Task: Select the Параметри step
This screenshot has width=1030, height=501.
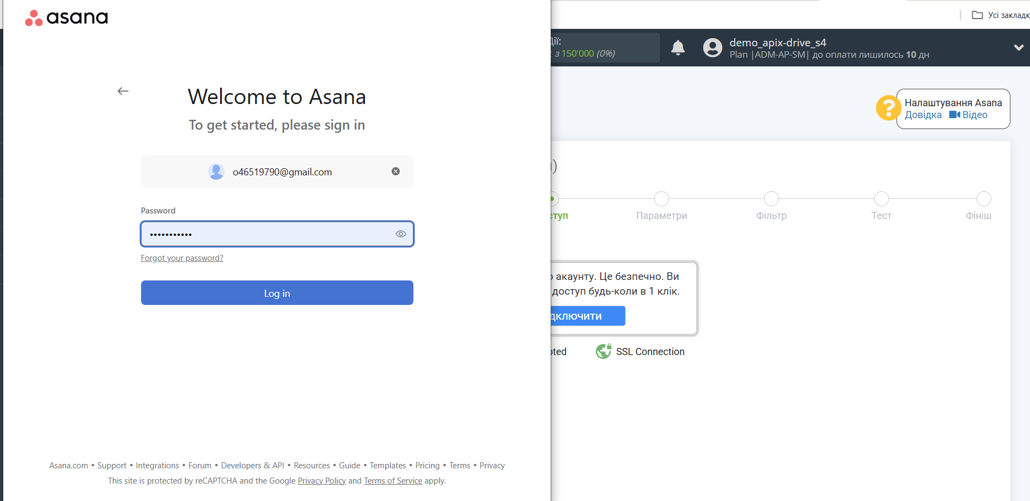Action: tap(661, 199)
